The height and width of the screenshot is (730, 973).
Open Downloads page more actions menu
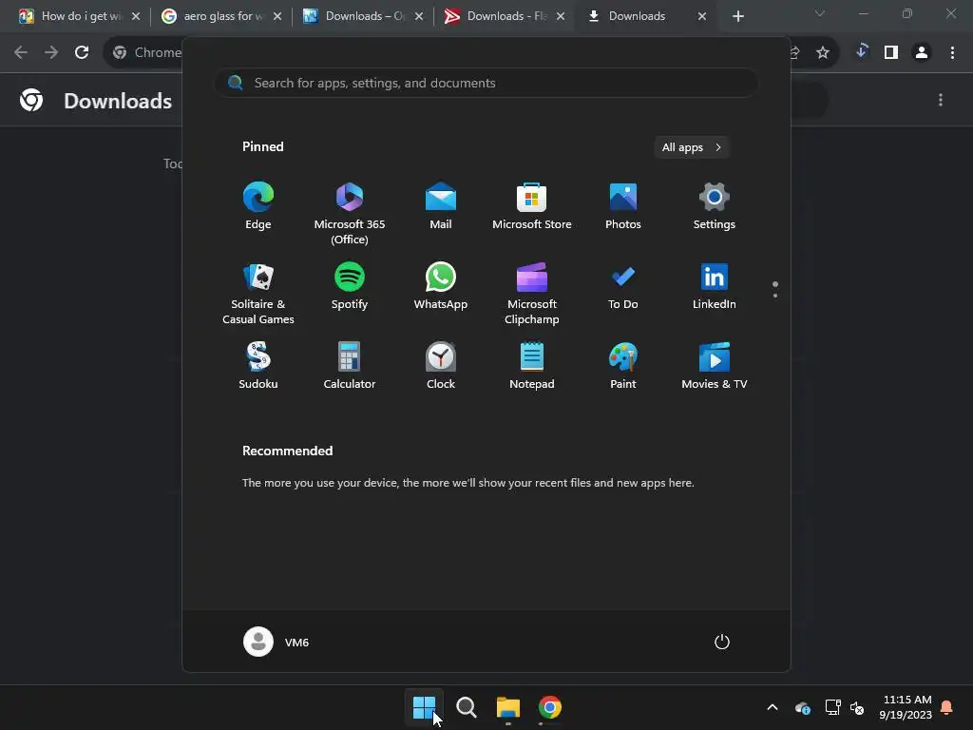941,100
